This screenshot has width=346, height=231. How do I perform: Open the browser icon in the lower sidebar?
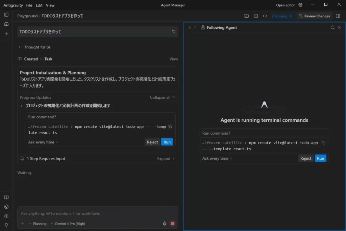[6, 207]
